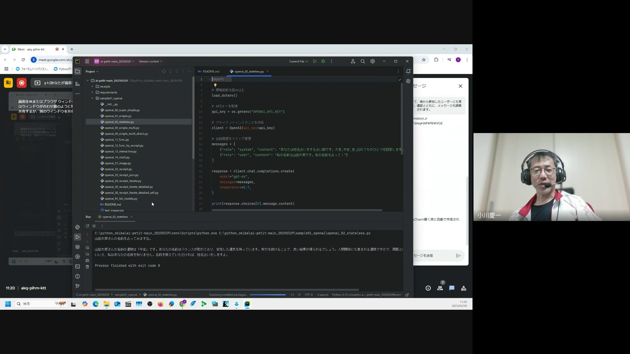This screenshot has width=630, height=354.
Task: Rerun openai_02_stateless in Run panel
Action: click(87, 226)
